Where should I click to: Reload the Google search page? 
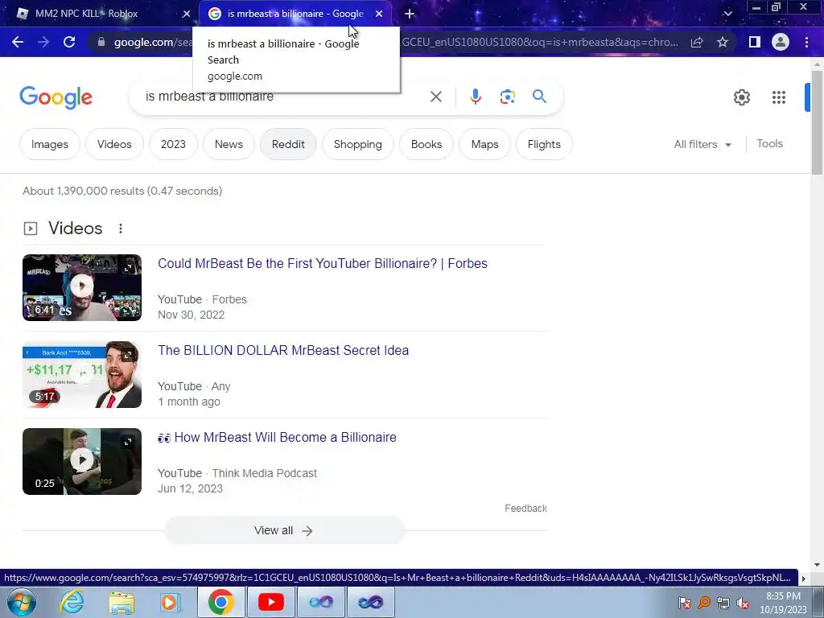click(x=69, y=42)
